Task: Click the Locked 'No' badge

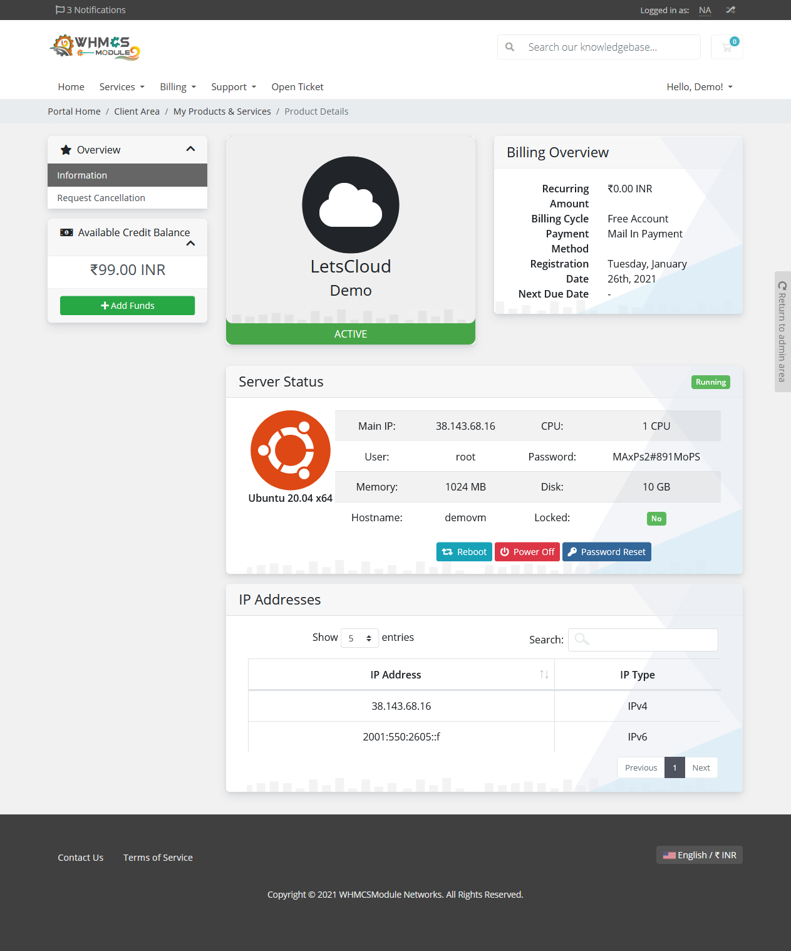Action: click(656, 519)
